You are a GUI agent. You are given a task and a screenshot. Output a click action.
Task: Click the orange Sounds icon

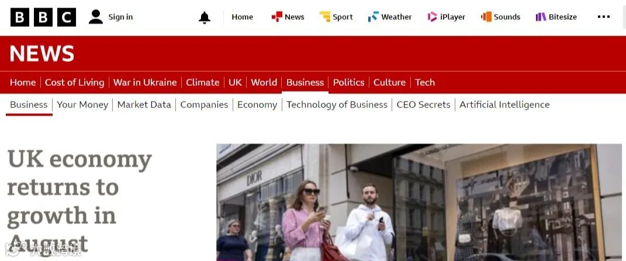coord(486,17)
